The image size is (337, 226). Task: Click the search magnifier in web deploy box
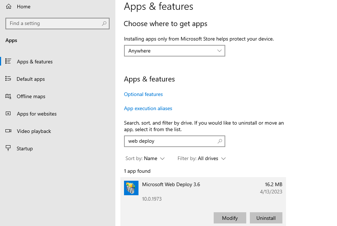point(219,141)
